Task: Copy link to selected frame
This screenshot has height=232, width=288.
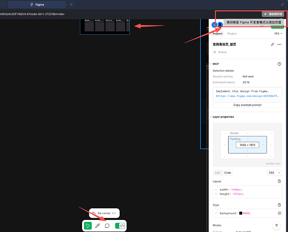Action: pos(272,45)
